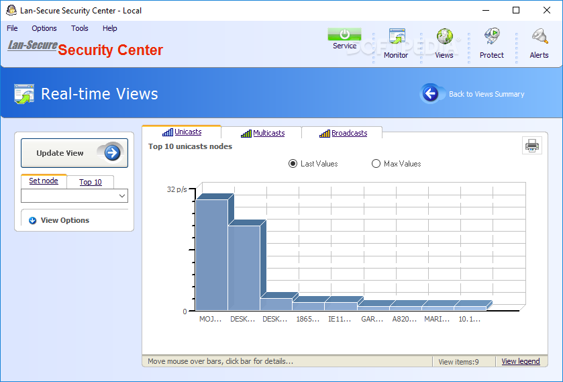This screenshot has height=382, width=563.
Task: Click the MARI... chart bar
Action: click(x=438, y=308)
